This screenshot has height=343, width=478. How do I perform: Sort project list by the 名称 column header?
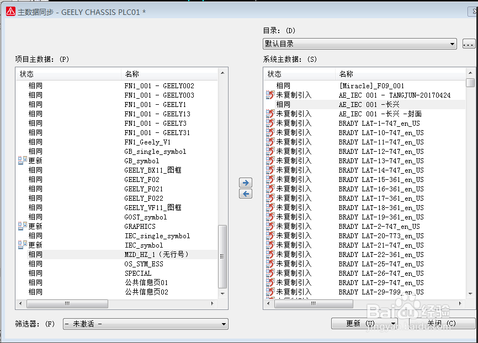[x=169, y=74]
